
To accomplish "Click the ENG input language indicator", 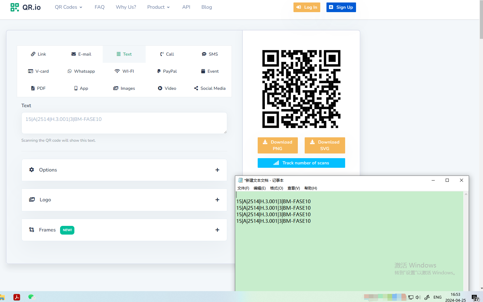I will tap(438, 297).
